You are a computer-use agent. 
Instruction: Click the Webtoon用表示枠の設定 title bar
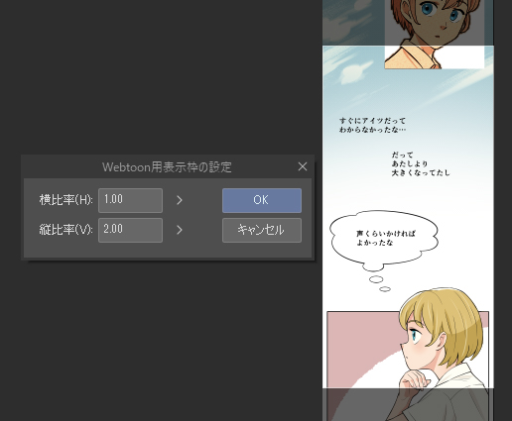[167, 167]
